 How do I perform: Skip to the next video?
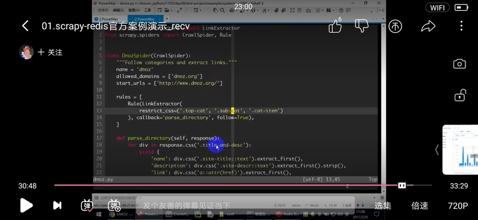pyautogui.click(x=57, y=206)
